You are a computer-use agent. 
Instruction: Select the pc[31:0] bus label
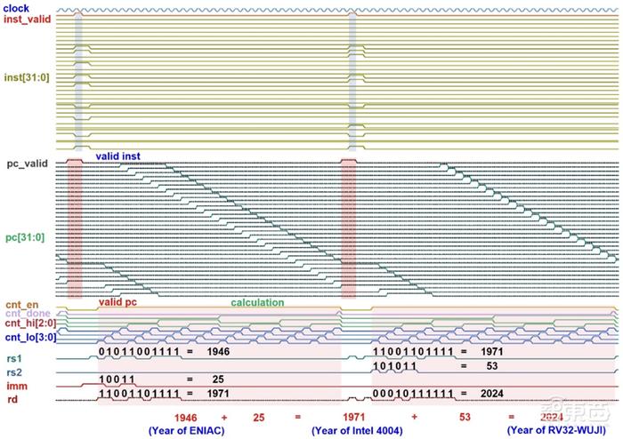[x=25, y=237]
